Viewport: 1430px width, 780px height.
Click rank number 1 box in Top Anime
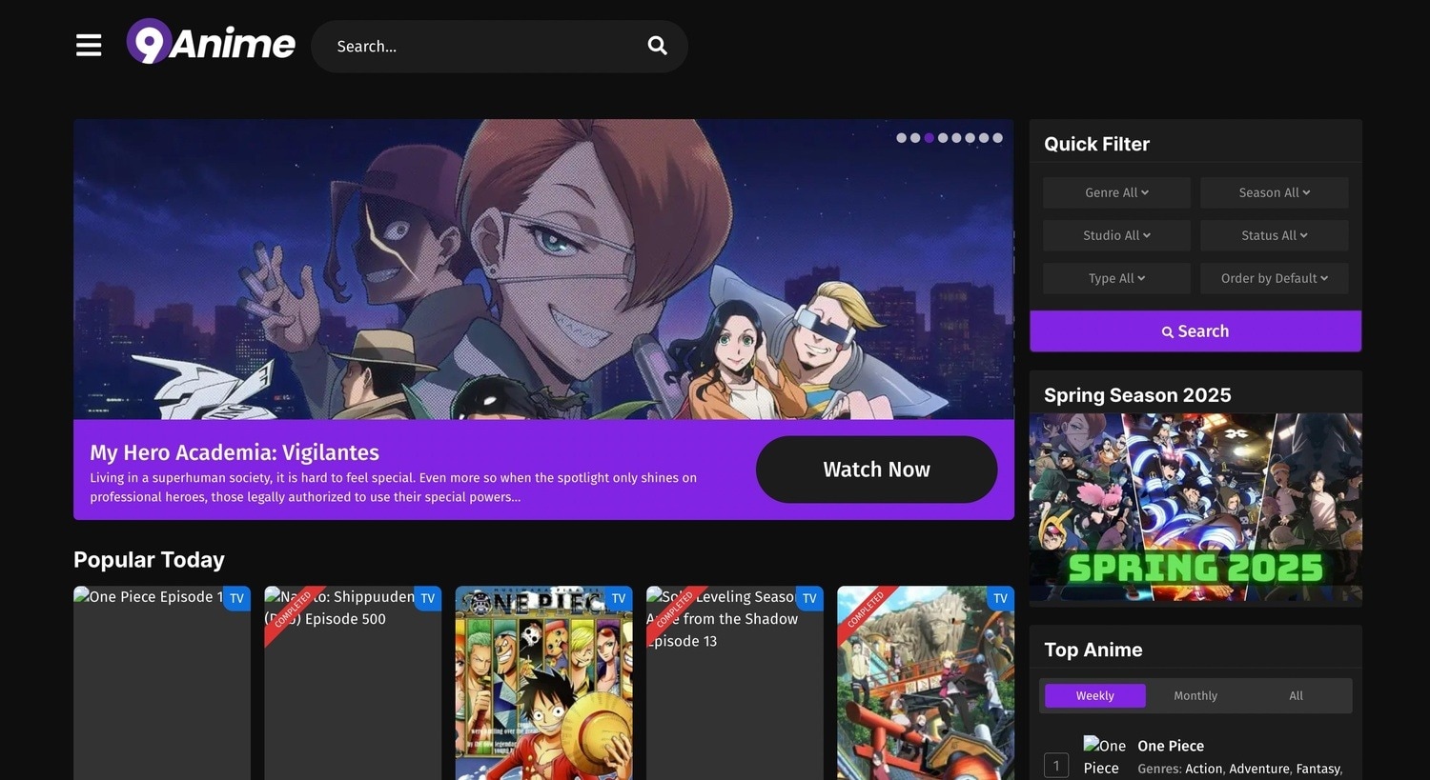pos(1056,766)
